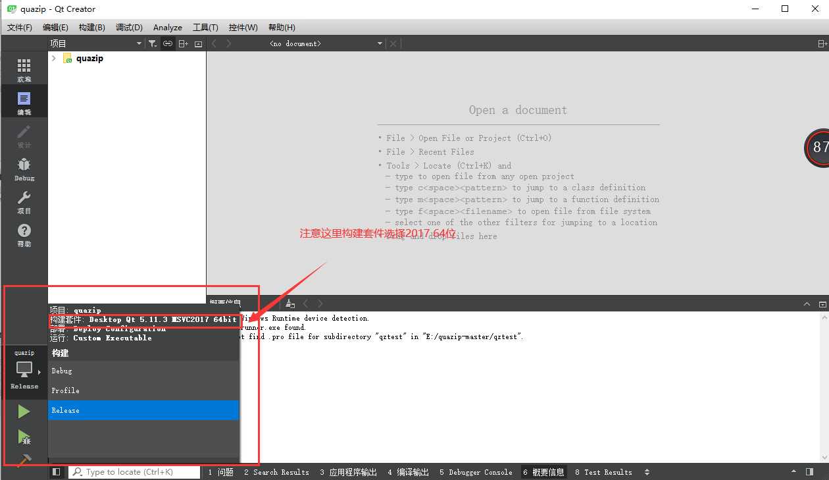Screen dimensions: 829x480
Task: Click the Start Debugging play-with-bug button
Action: point(24,437)
